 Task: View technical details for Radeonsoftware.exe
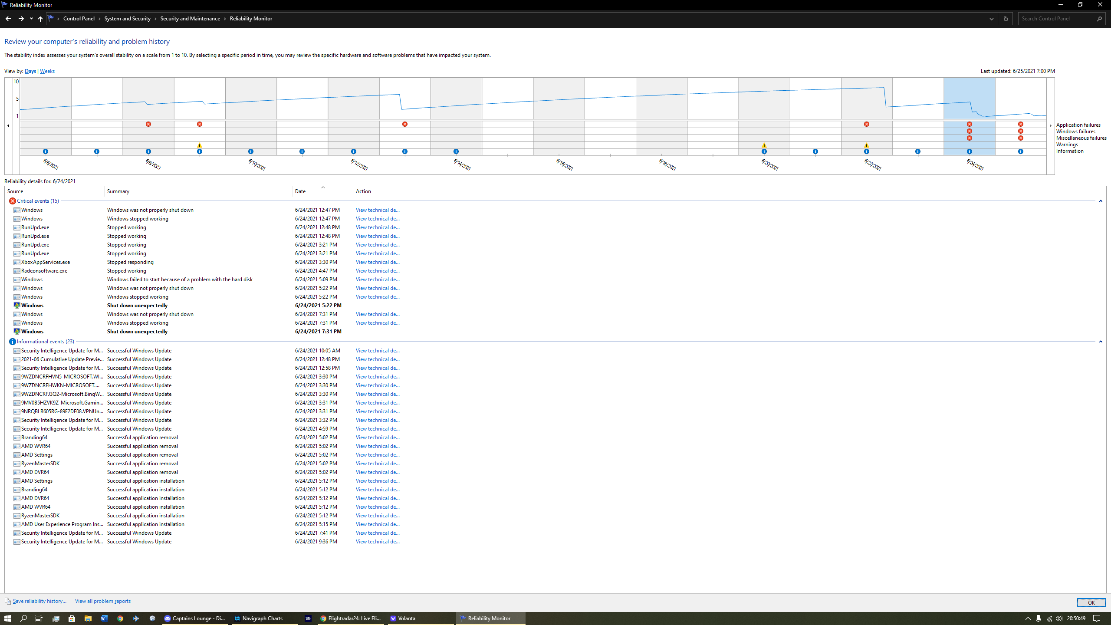tap(378, 271)
